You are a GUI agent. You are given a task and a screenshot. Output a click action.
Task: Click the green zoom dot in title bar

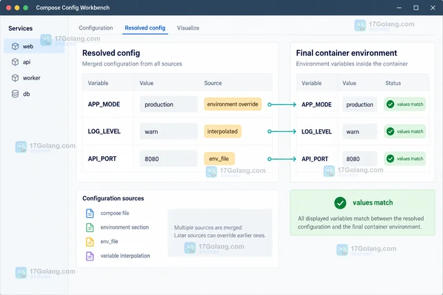[x=26, y=8]
